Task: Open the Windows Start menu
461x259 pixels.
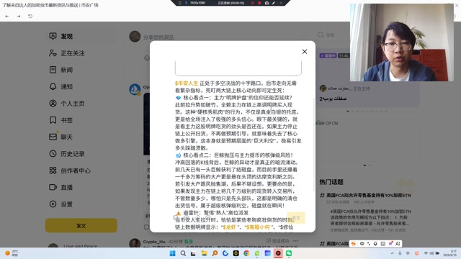Action: coord(173,253)
